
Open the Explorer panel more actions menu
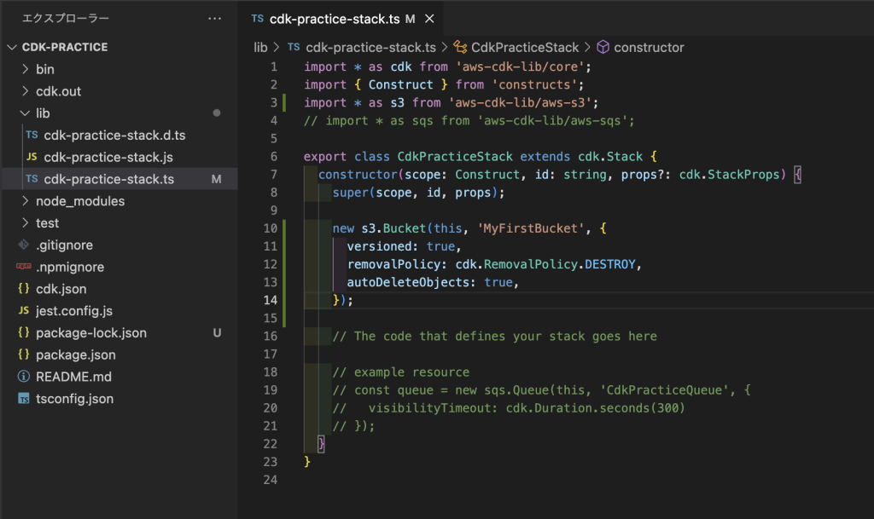[214, 18]
